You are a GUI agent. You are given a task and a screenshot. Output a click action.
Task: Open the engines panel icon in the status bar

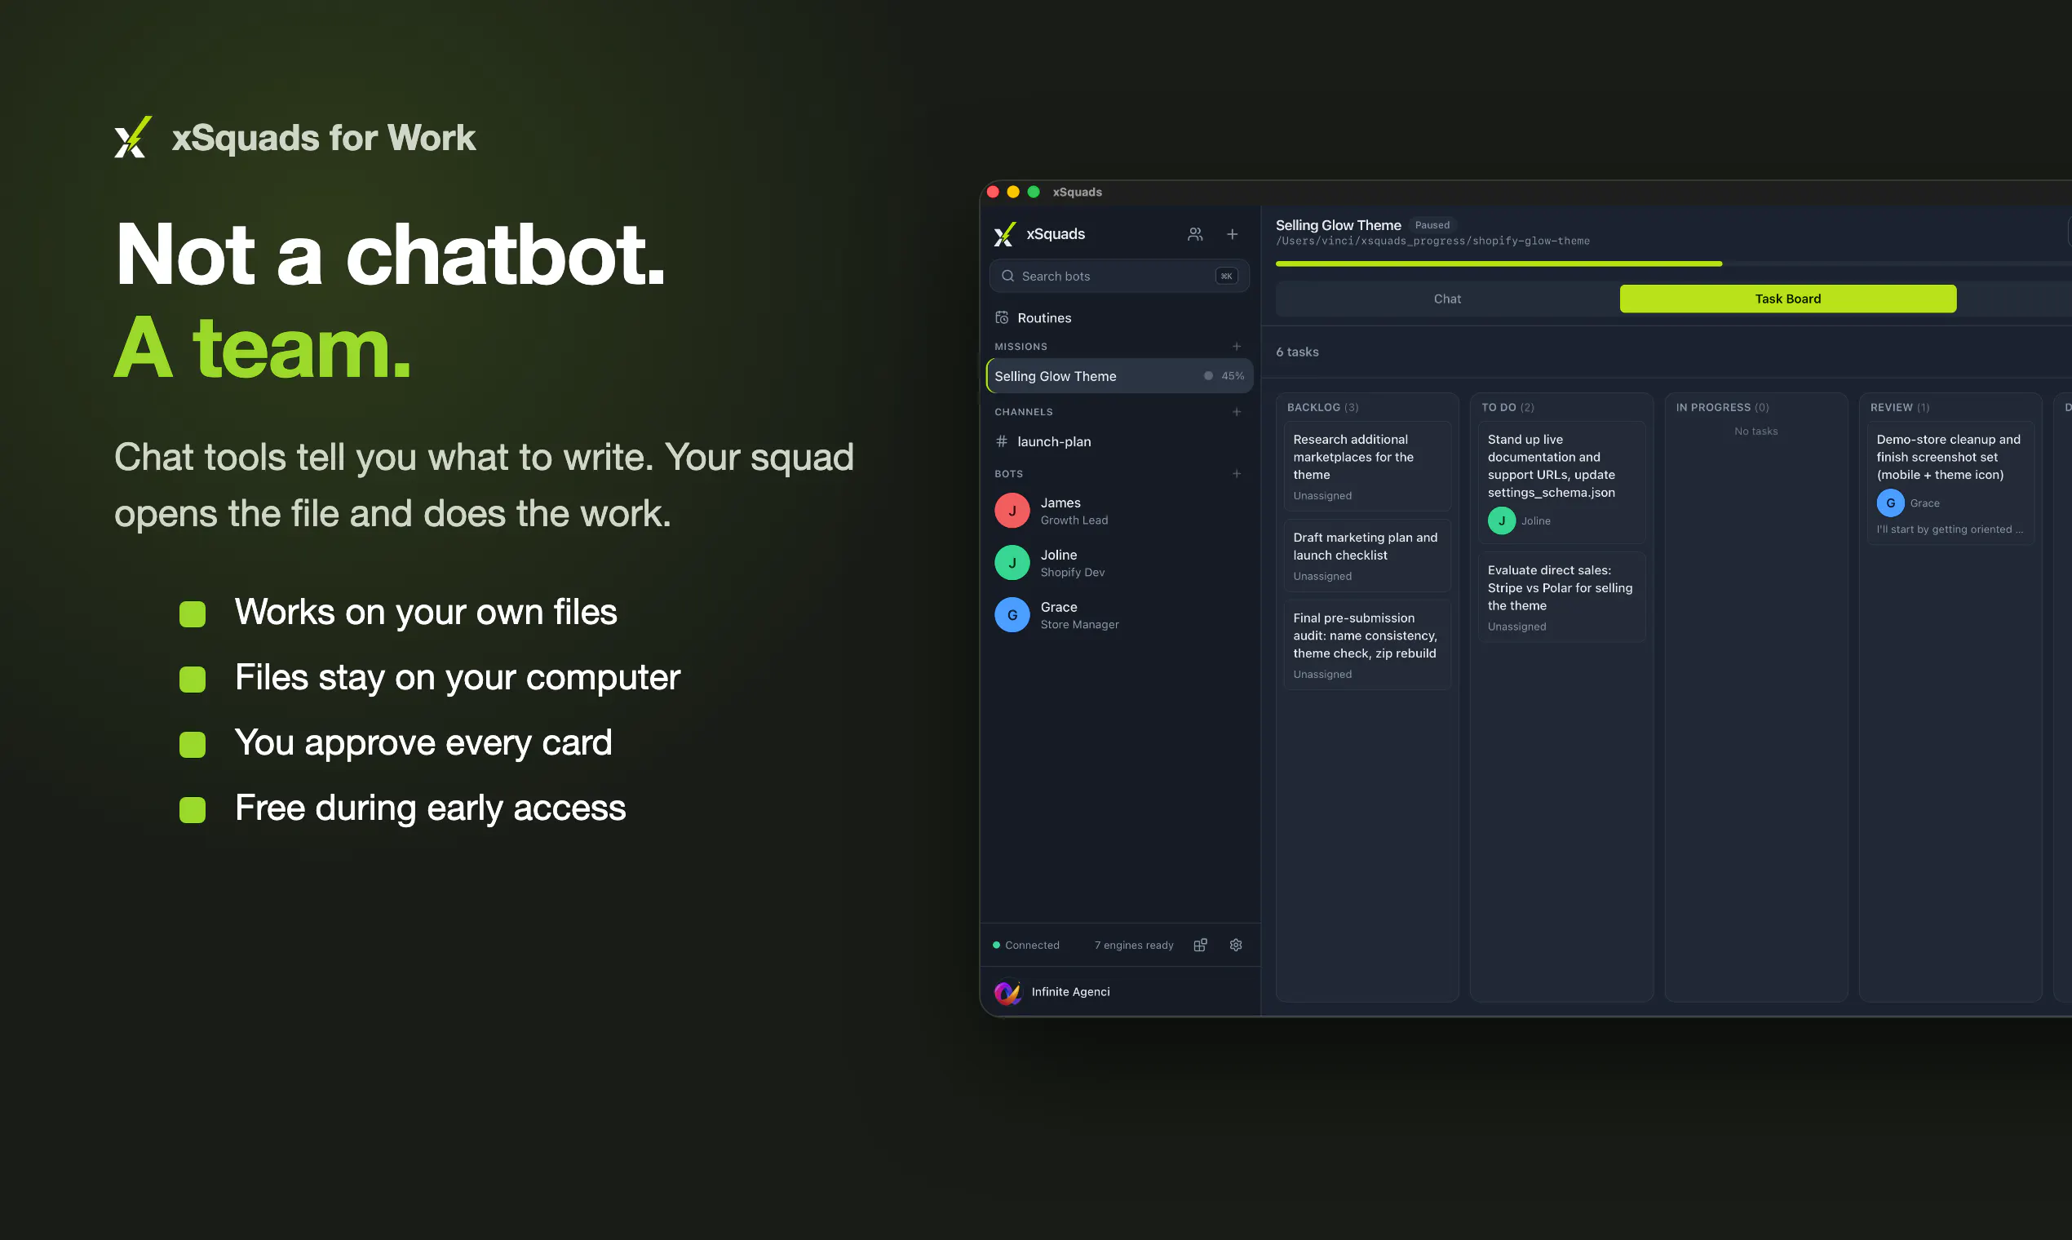click(x=1200, y=945)
